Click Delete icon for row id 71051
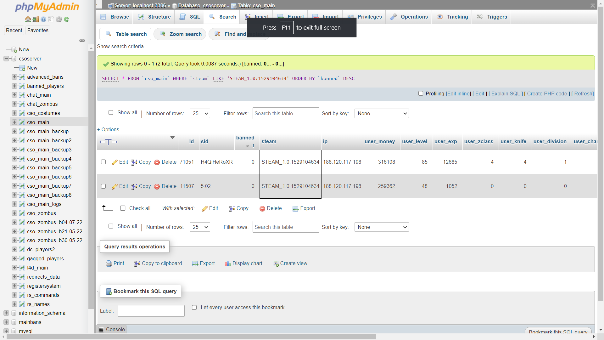This screenshot has width=604, height=340. point(157,162)
